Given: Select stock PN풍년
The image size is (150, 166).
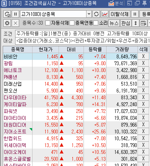Looking at the screenshot, I should coord(10,77).
